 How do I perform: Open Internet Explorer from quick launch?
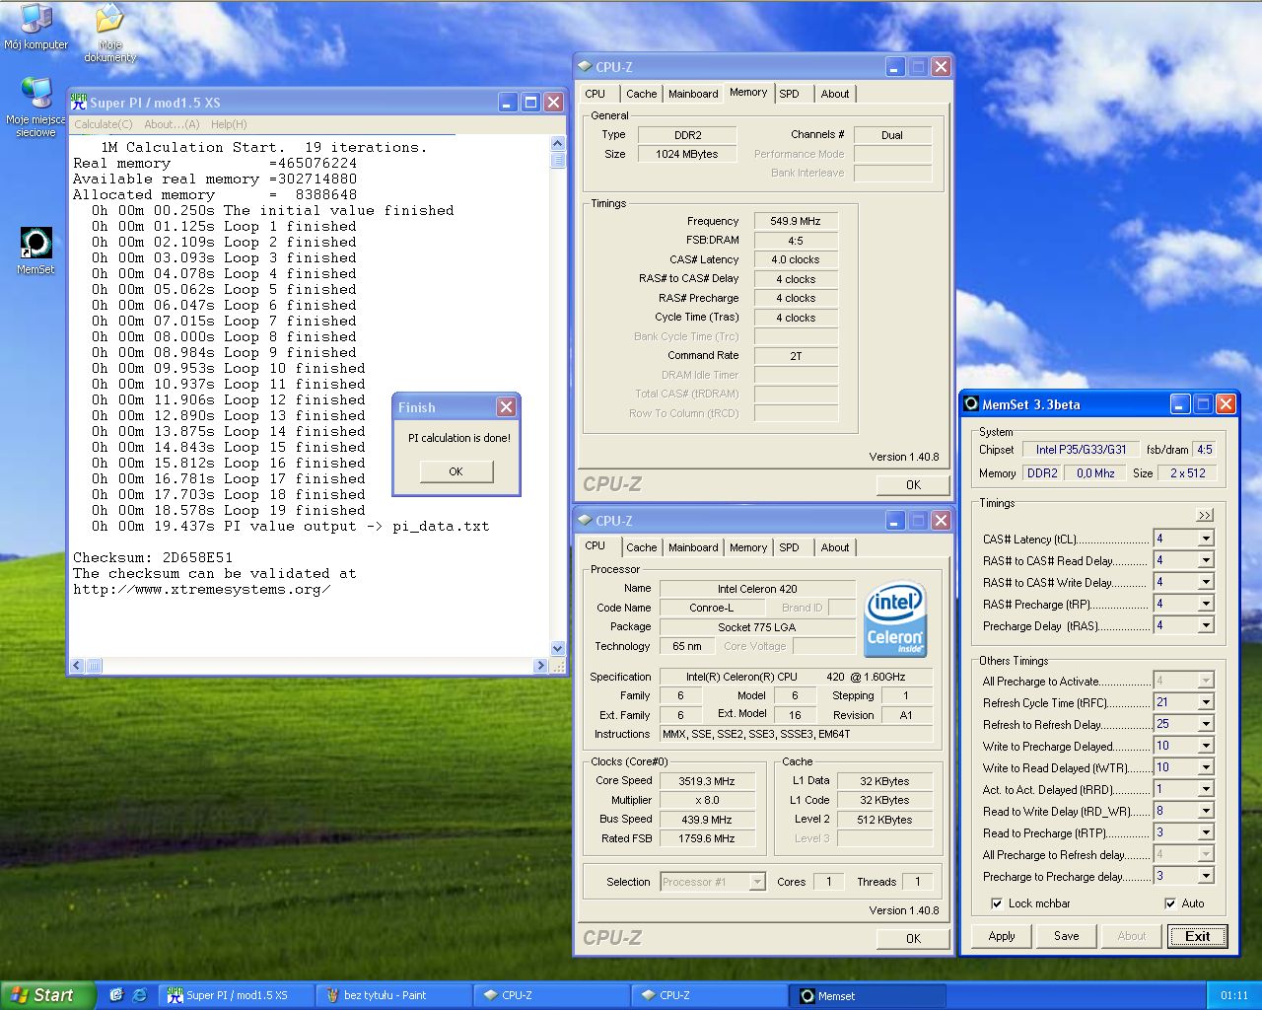tap(139, 995)
